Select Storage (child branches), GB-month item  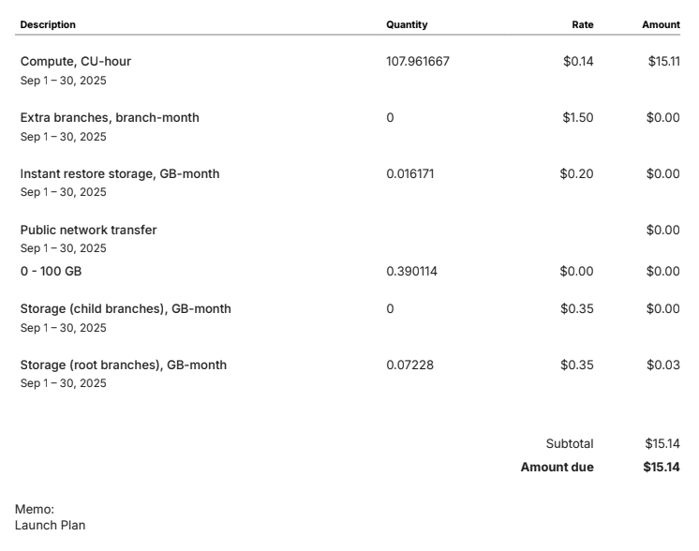(x=126, y=309)
